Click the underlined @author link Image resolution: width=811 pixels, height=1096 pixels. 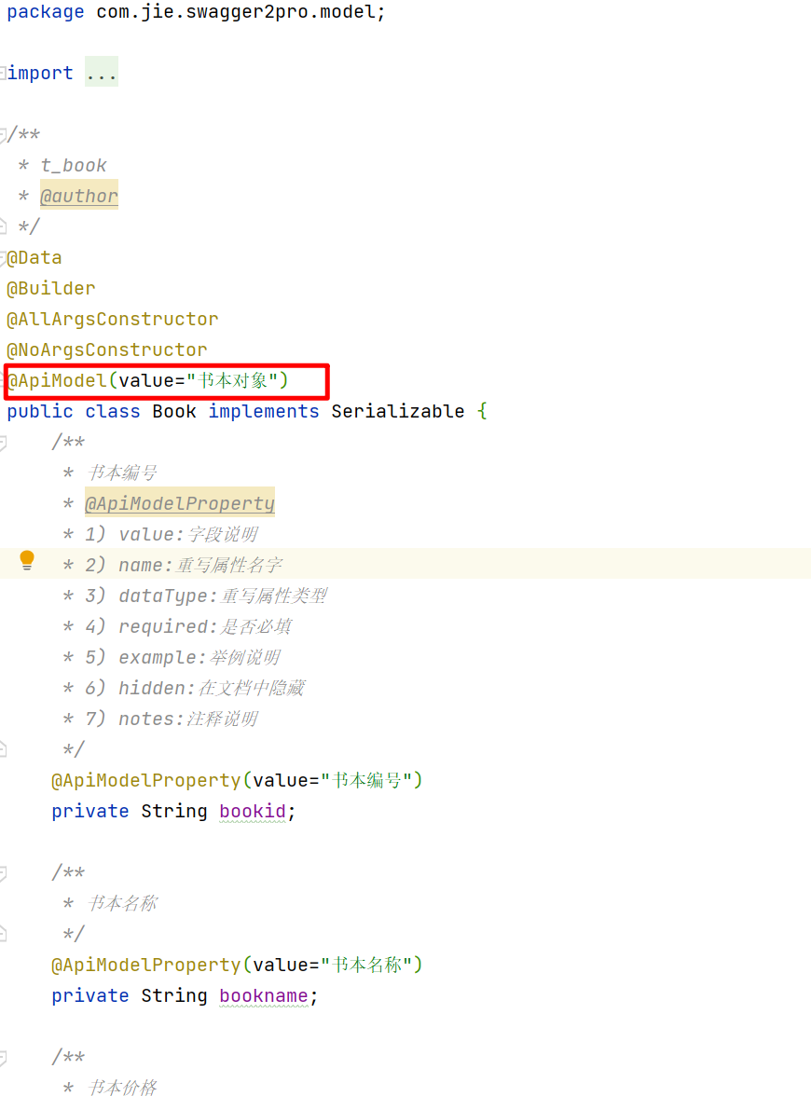pos(79,196)
